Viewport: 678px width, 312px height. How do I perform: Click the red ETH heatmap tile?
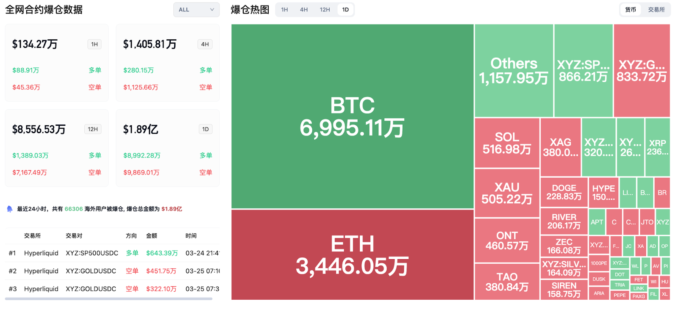tap(352, 255)
